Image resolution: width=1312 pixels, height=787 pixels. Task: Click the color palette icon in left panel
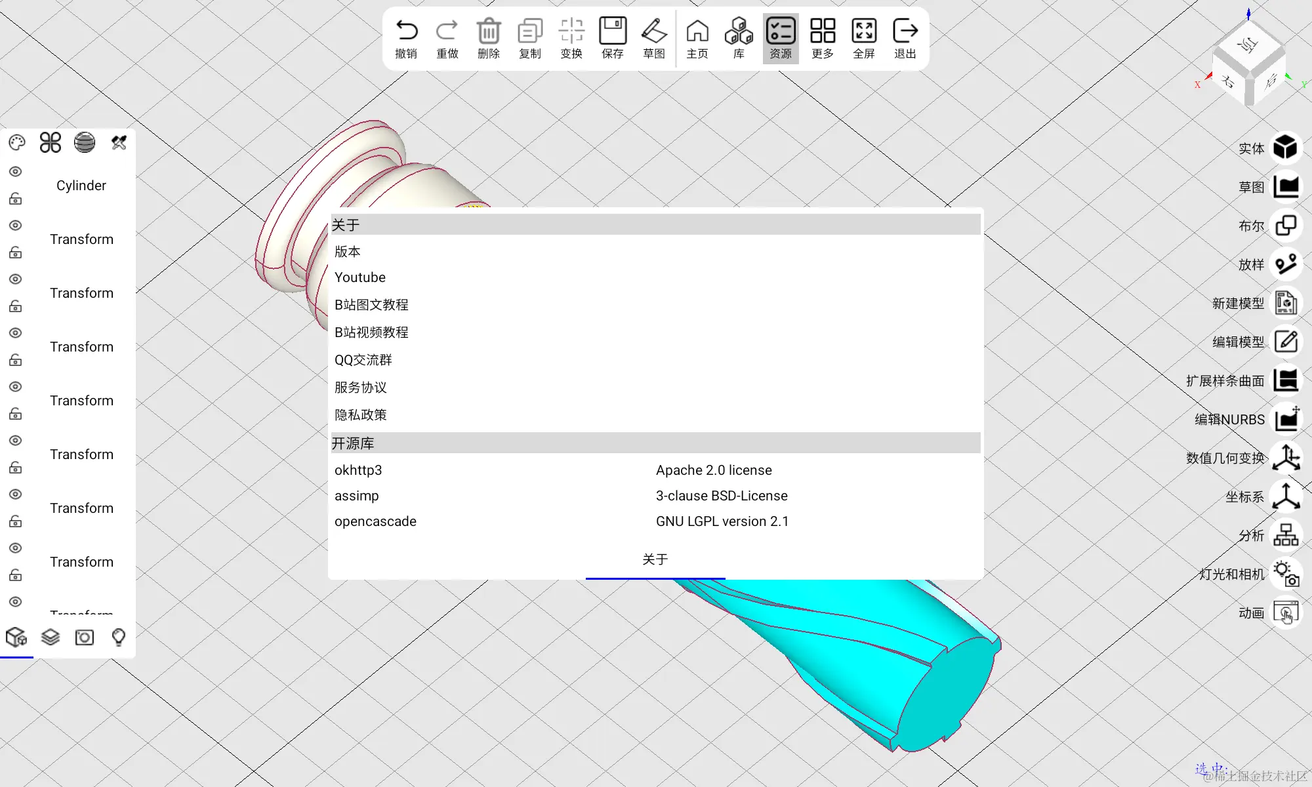pos(17,143)
